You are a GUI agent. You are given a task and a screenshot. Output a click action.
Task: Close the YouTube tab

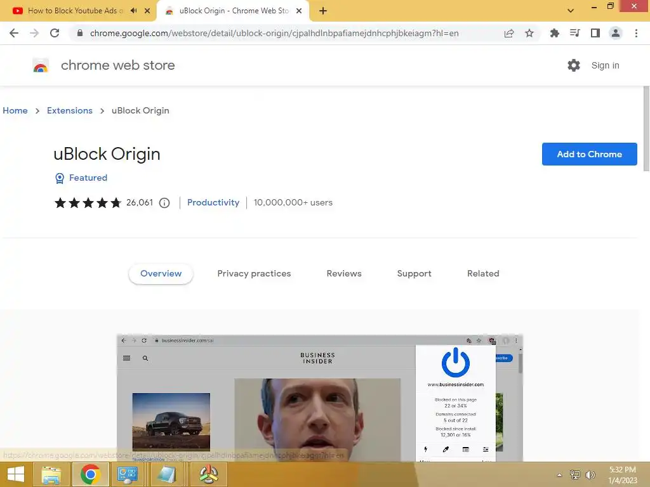pyautogui.click(x=147, y=11)
